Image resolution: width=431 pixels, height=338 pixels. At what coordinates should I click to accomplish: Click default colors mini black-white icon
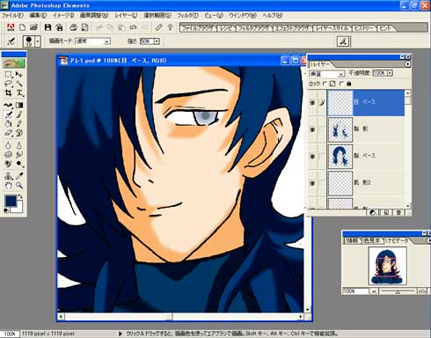[x=6, y=210]
